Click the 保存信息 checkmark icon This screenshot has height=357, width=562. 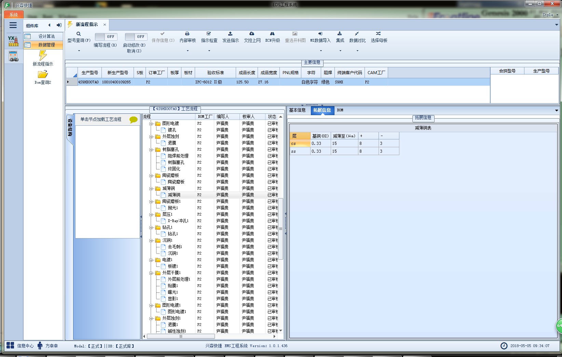[x=163, y=34]
